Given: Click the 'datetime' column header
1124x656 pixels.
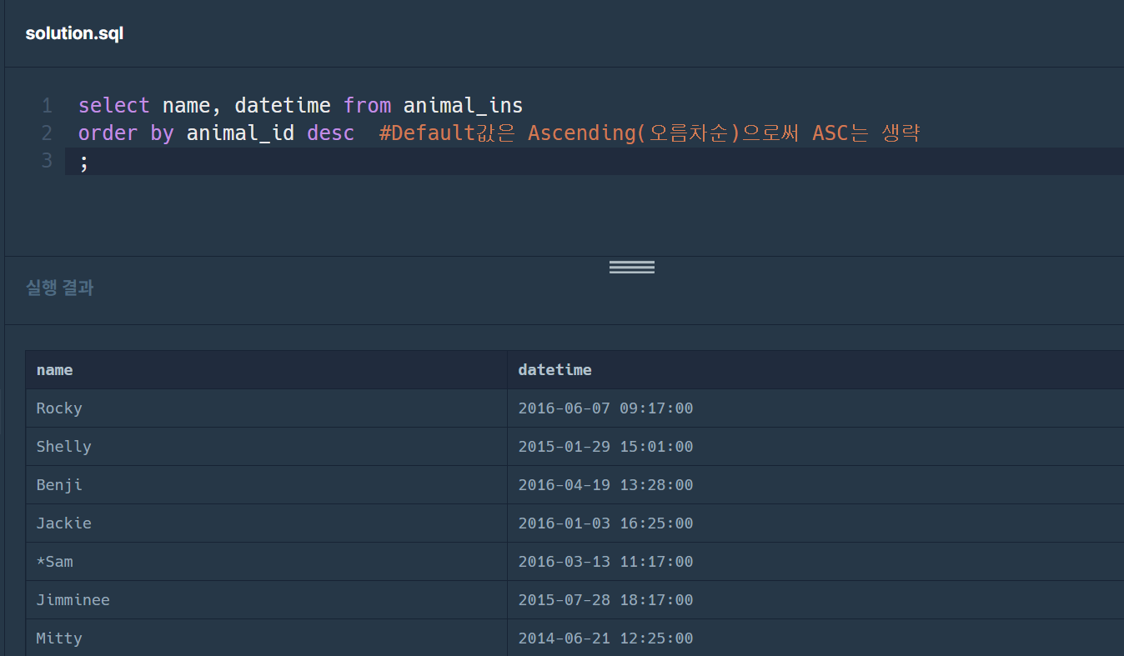Looking at the screenshot, I should [x=815, y=370].
